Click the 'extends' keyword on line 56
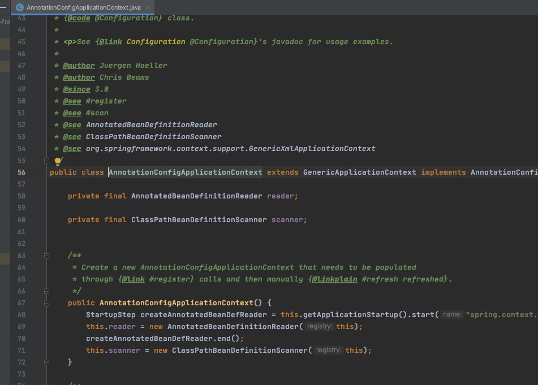The height and width of the screenshot is (385, 538). click(x=283, y=172)
